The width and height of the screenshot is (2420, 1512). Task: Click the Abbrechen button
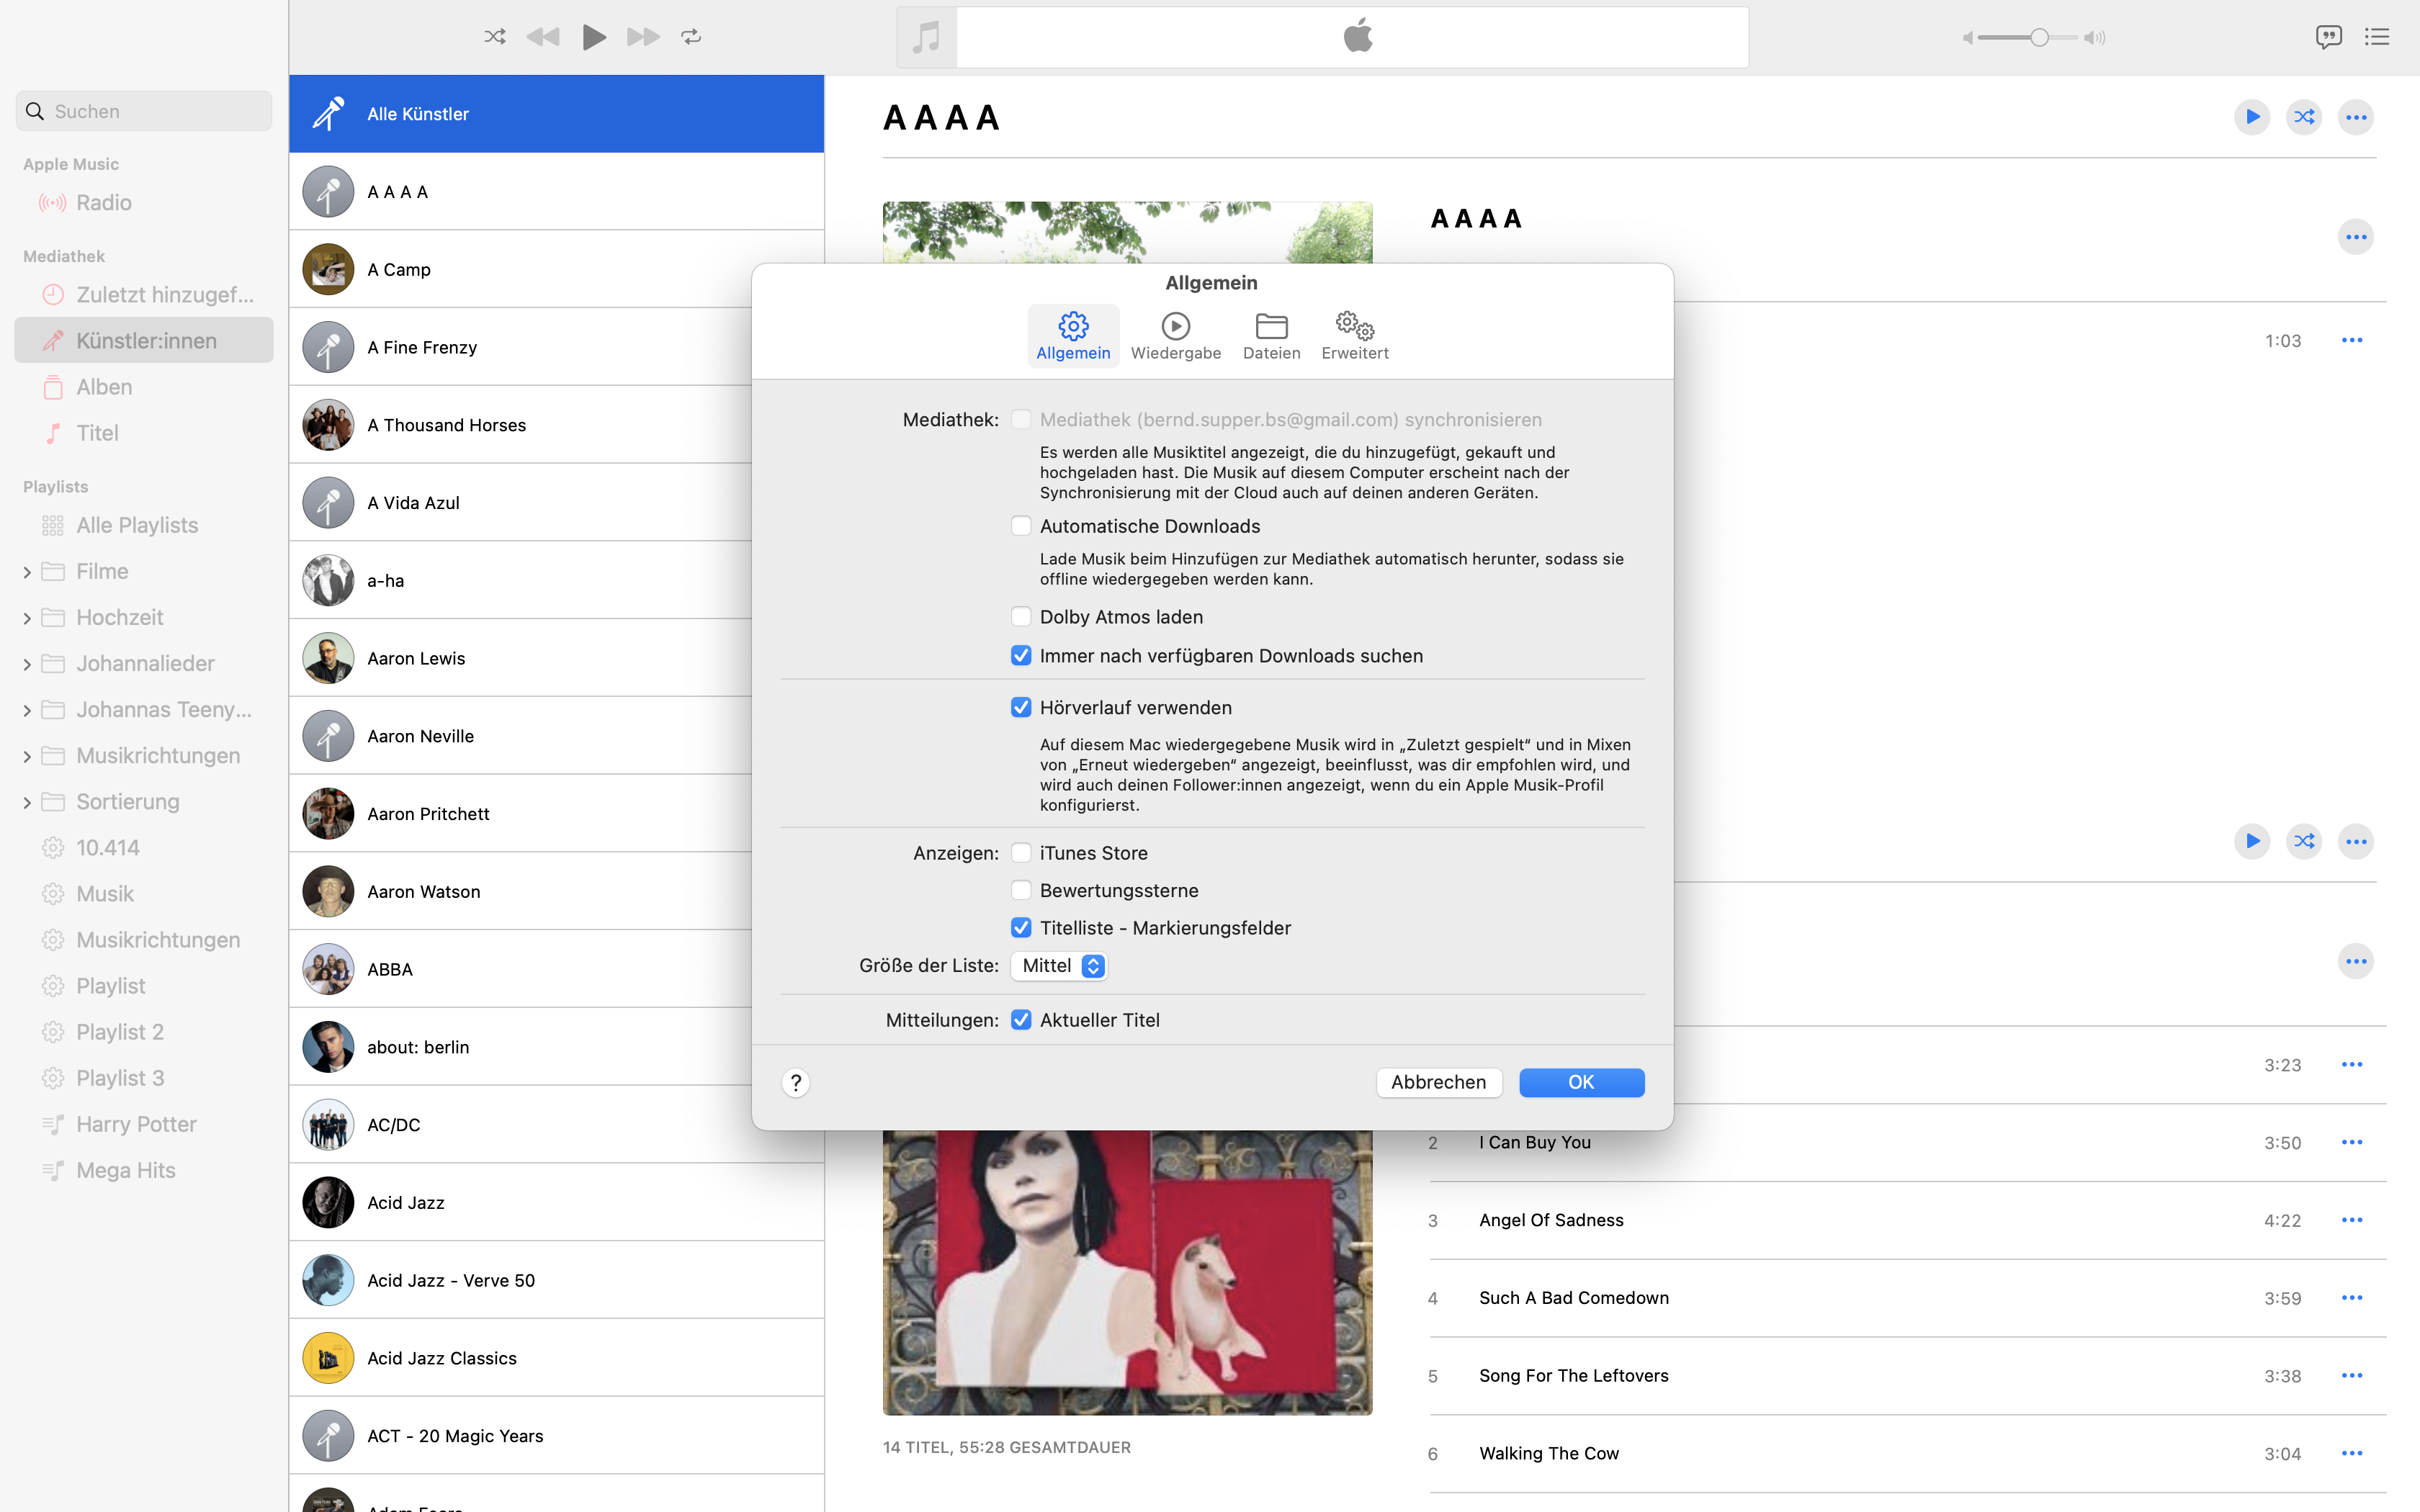tap(1438, 1083)
